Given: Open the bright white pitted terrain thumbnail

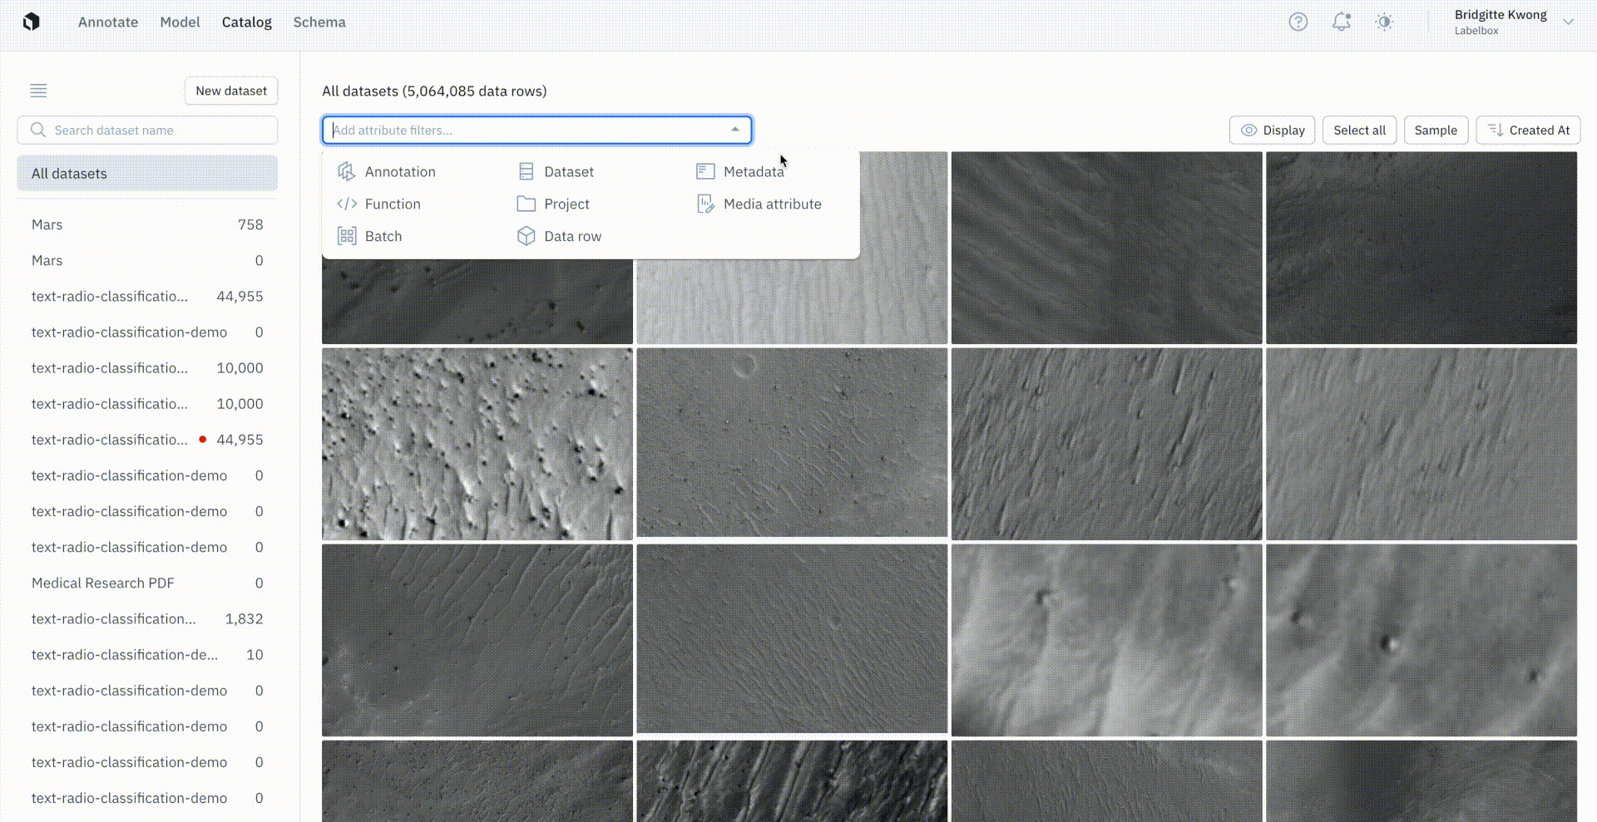Looking at the screenshot, I should click(477, 444).
